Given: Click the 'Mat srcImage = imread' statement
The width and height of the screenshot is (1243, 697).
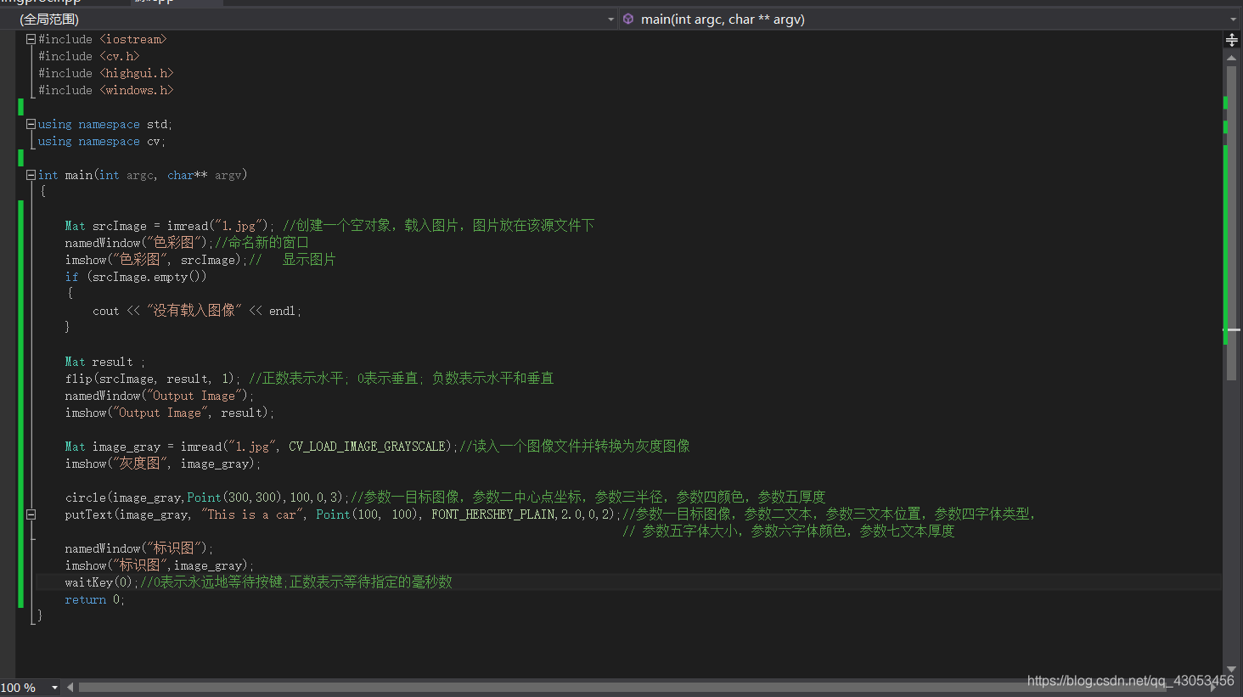Looking at the screenshot, I should [170, 226].
